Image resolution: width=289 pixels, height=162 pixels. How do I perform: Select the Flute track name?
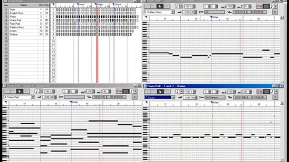13,9
